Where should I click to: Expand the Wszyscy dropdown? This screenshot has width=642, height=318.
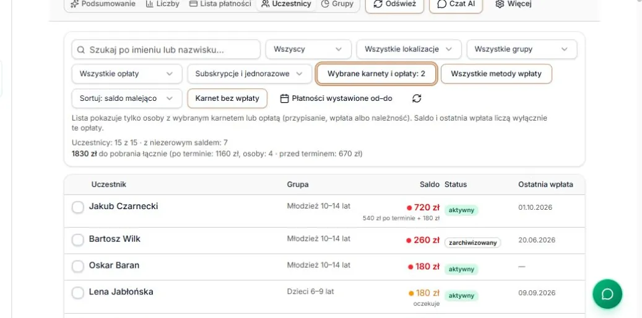[x=308, y=49]
